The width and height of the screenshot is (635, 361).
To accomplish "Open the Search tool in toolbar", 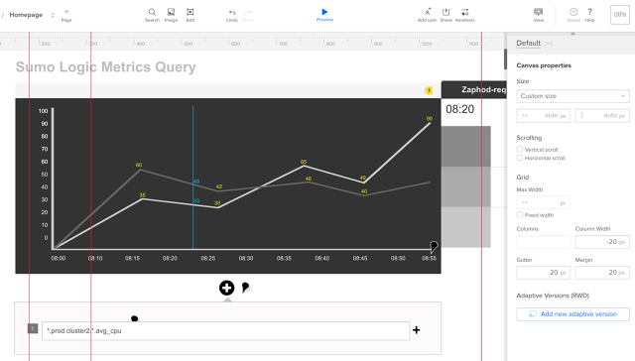I will click(x=152, y=12).
